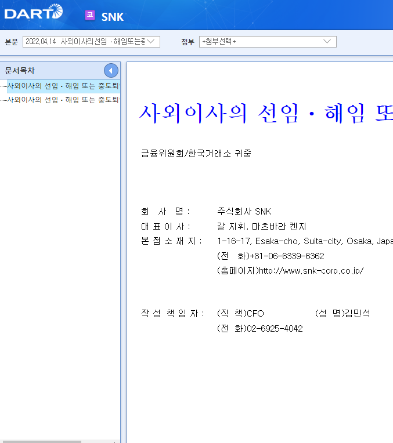Click the 대 표 이 사 field label

point(165,226)
